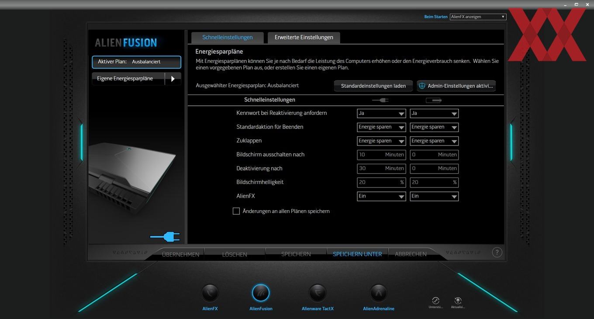
Task: Open the Alienware TactX module icon
Action: pos(318,293)
